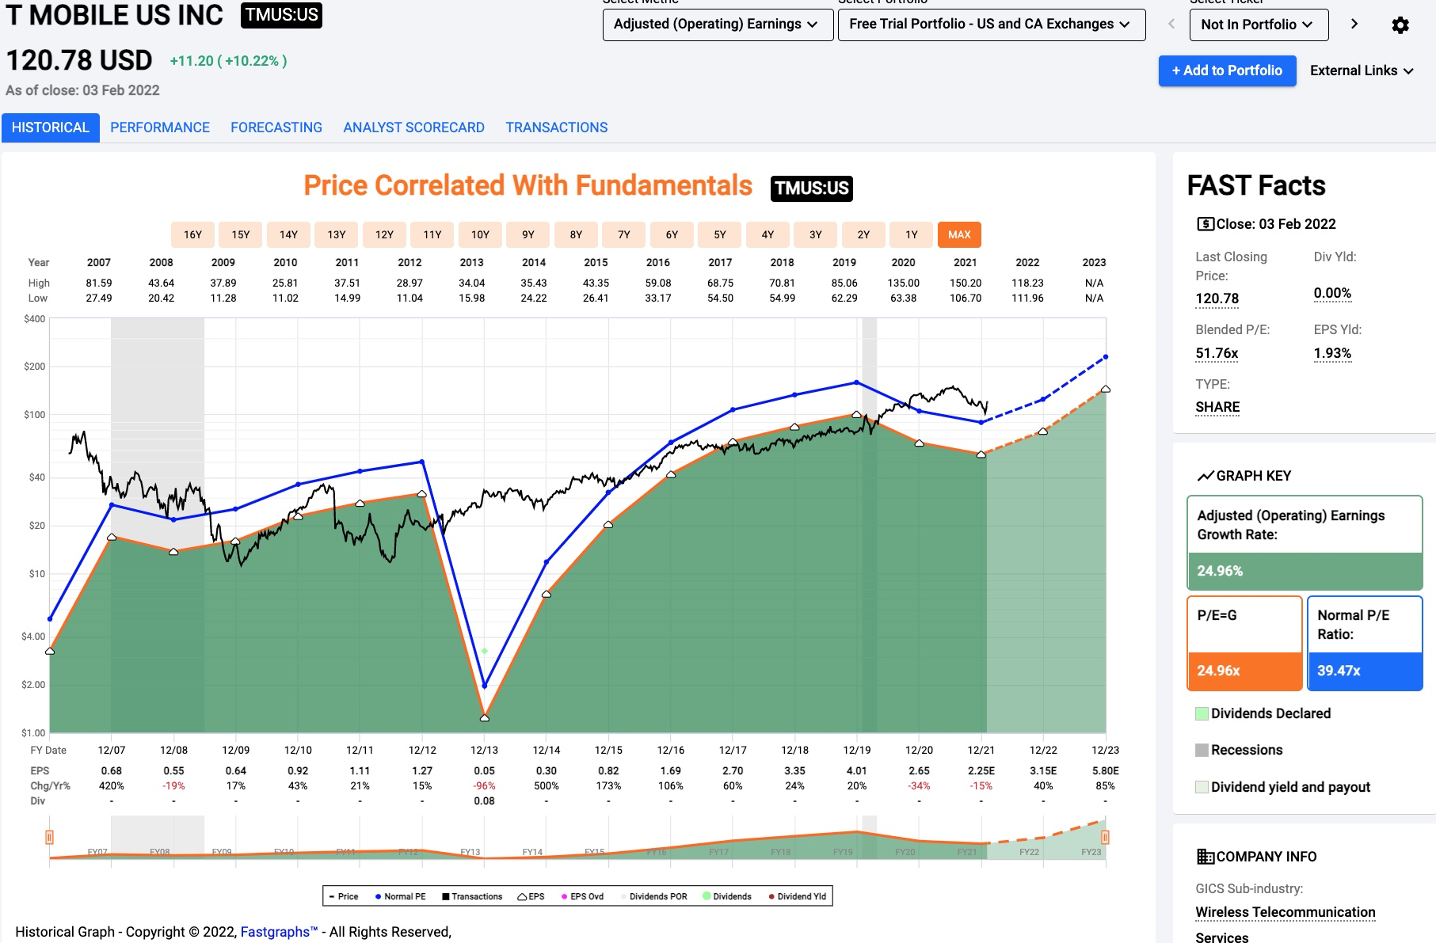Select 13Y time range

point(337,234)
